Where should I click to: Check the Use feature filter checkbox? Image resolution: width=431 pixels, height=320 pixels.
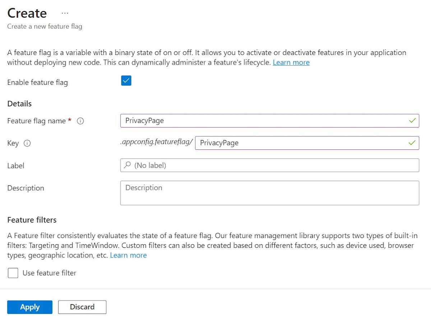pos(13,273)
